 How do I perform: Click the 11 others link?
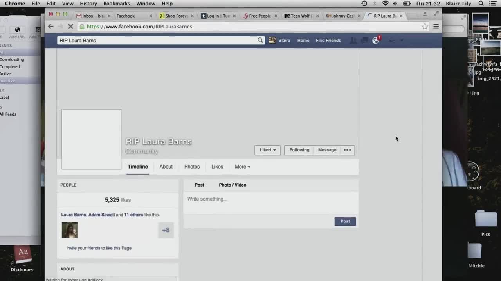coord(133,215)
